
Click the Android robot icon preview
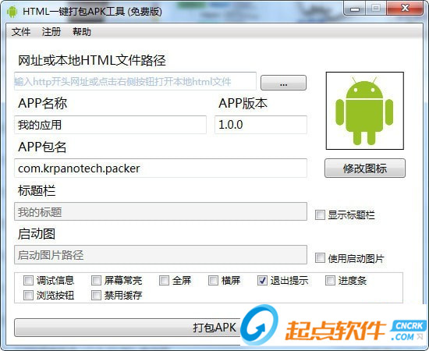click(365, 111)
